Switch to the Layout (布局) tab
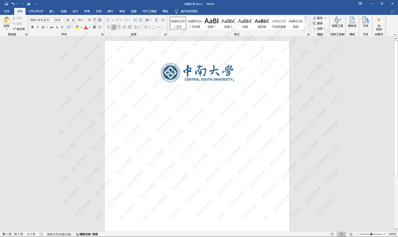 87,11
